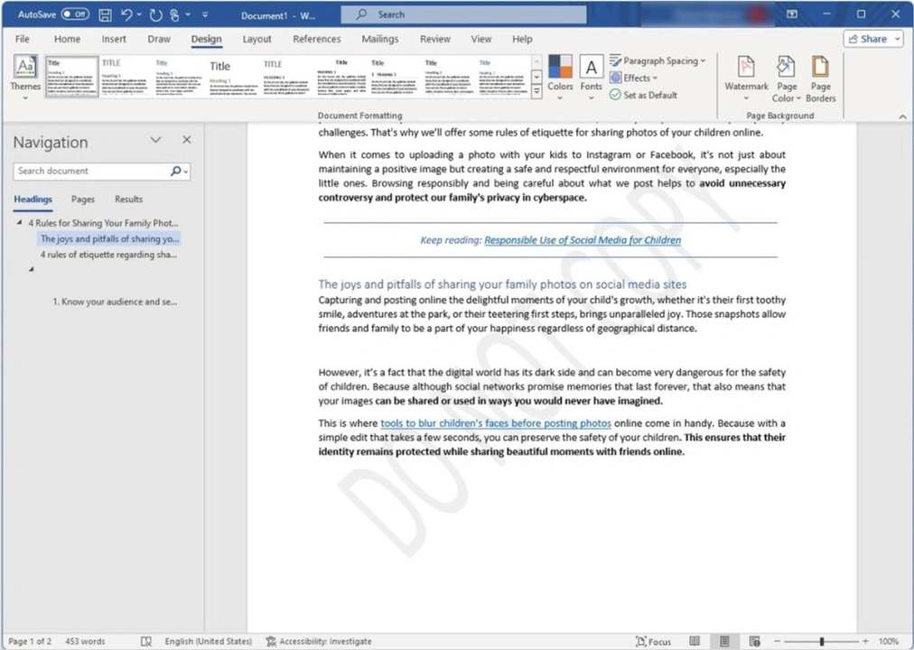
Task: Select the large 'Title' style set thumbnail
Action: pyautogui.click(x=233, y=77)
